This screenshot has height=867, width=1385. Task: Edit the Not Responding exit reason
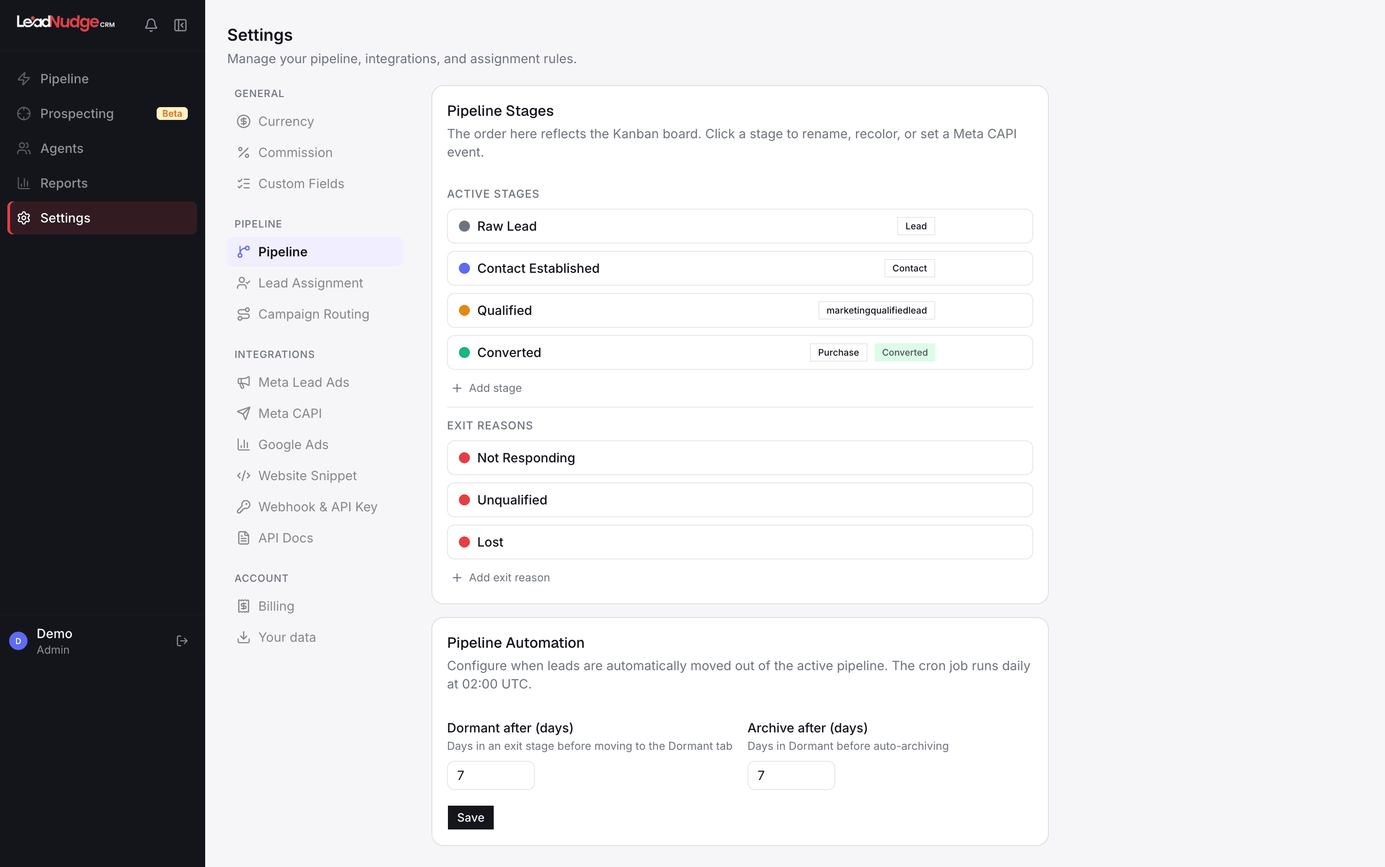coord(740,458)
